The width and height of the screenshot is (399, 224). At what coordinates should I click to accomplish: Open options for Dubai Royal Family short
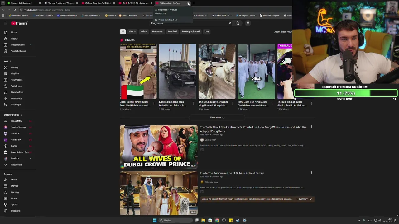pos(154,103)
